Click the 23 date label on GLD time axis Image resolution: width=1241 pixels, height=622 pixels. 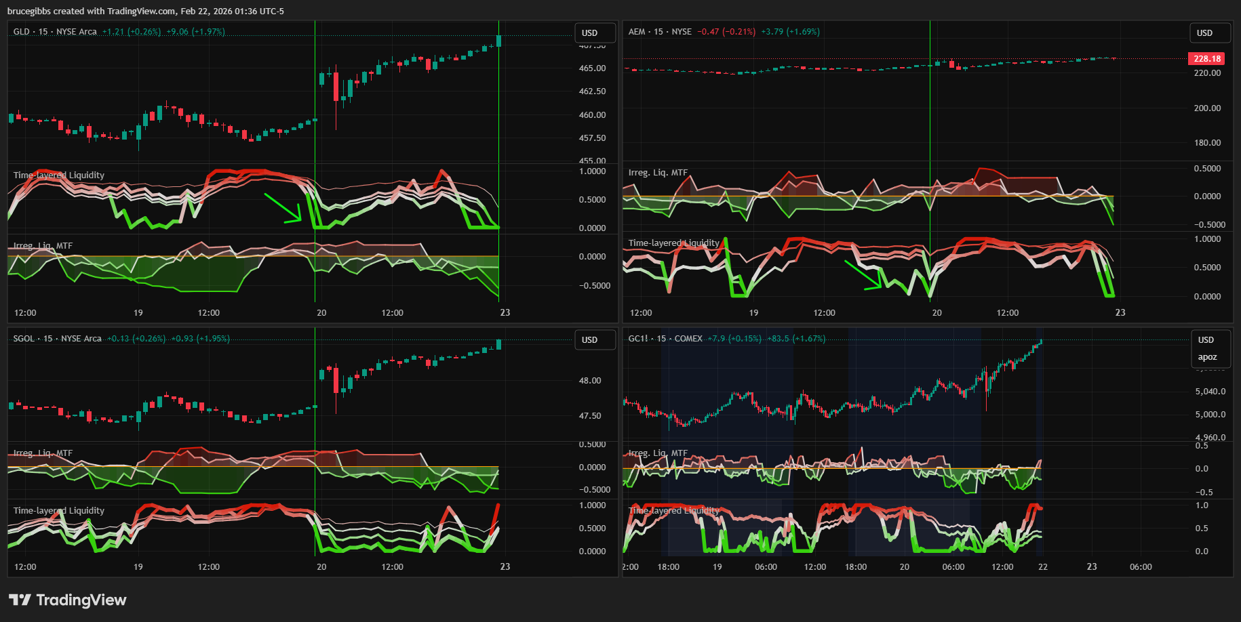coord(505,313)
